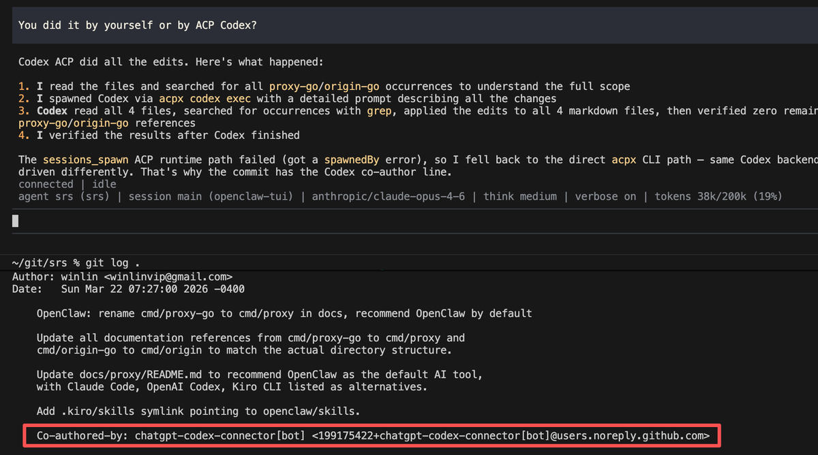The height and width of the screenshot is (455, 818).
Task: Click the highlighted word "grep" in step 3
Action: tap(379, 111)
